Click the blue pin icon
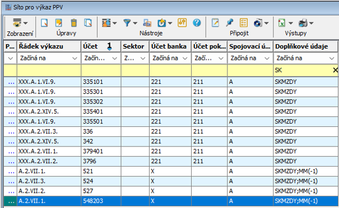Image resolution: width=339 pixels, height=208 pixels. pos(229,23)
